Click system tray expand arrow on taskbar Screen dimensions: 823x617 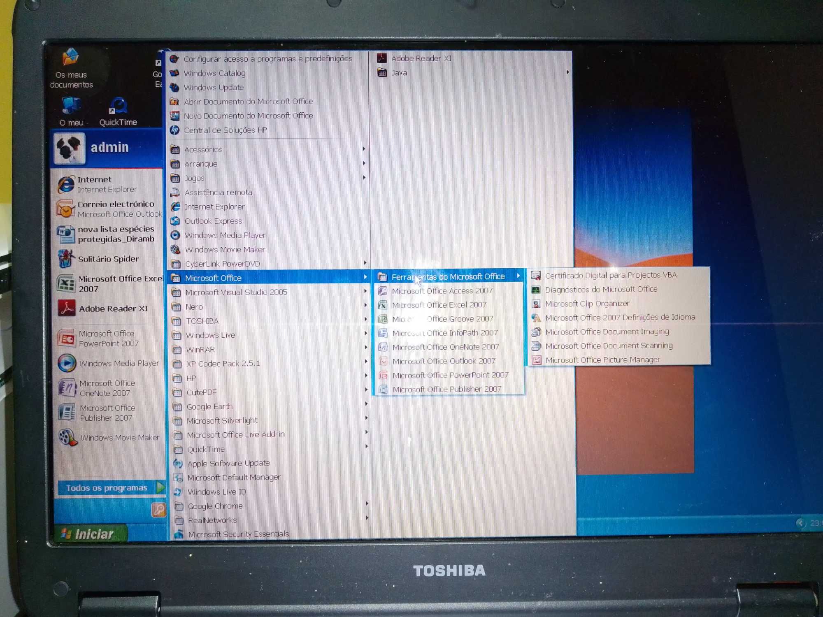pos(800,523)
